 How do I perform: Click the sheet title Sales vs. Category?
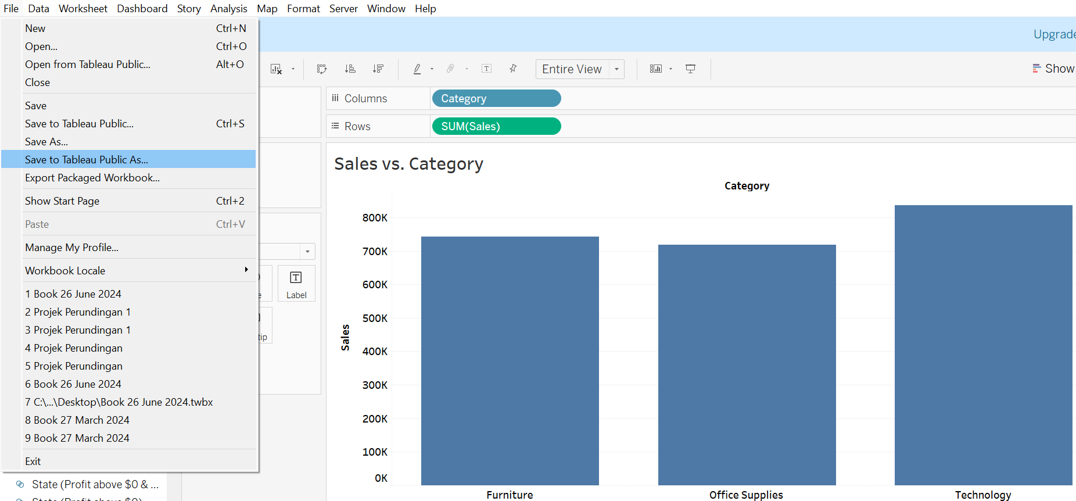pos(408,164)
